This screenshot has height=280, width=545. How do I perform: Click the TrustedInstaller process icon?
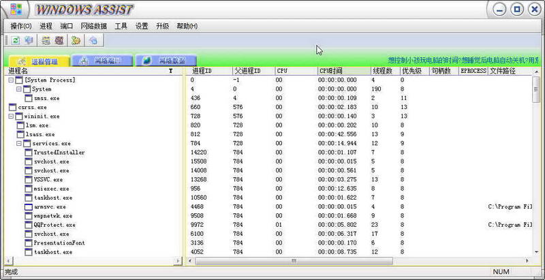click(29, 153)
